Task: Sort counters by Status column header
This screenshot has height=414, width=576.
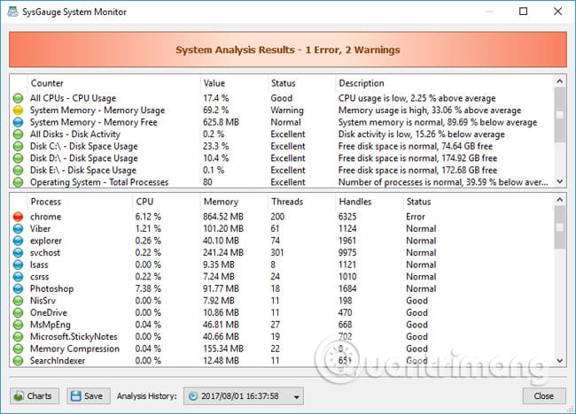Action: coord(301,83)
